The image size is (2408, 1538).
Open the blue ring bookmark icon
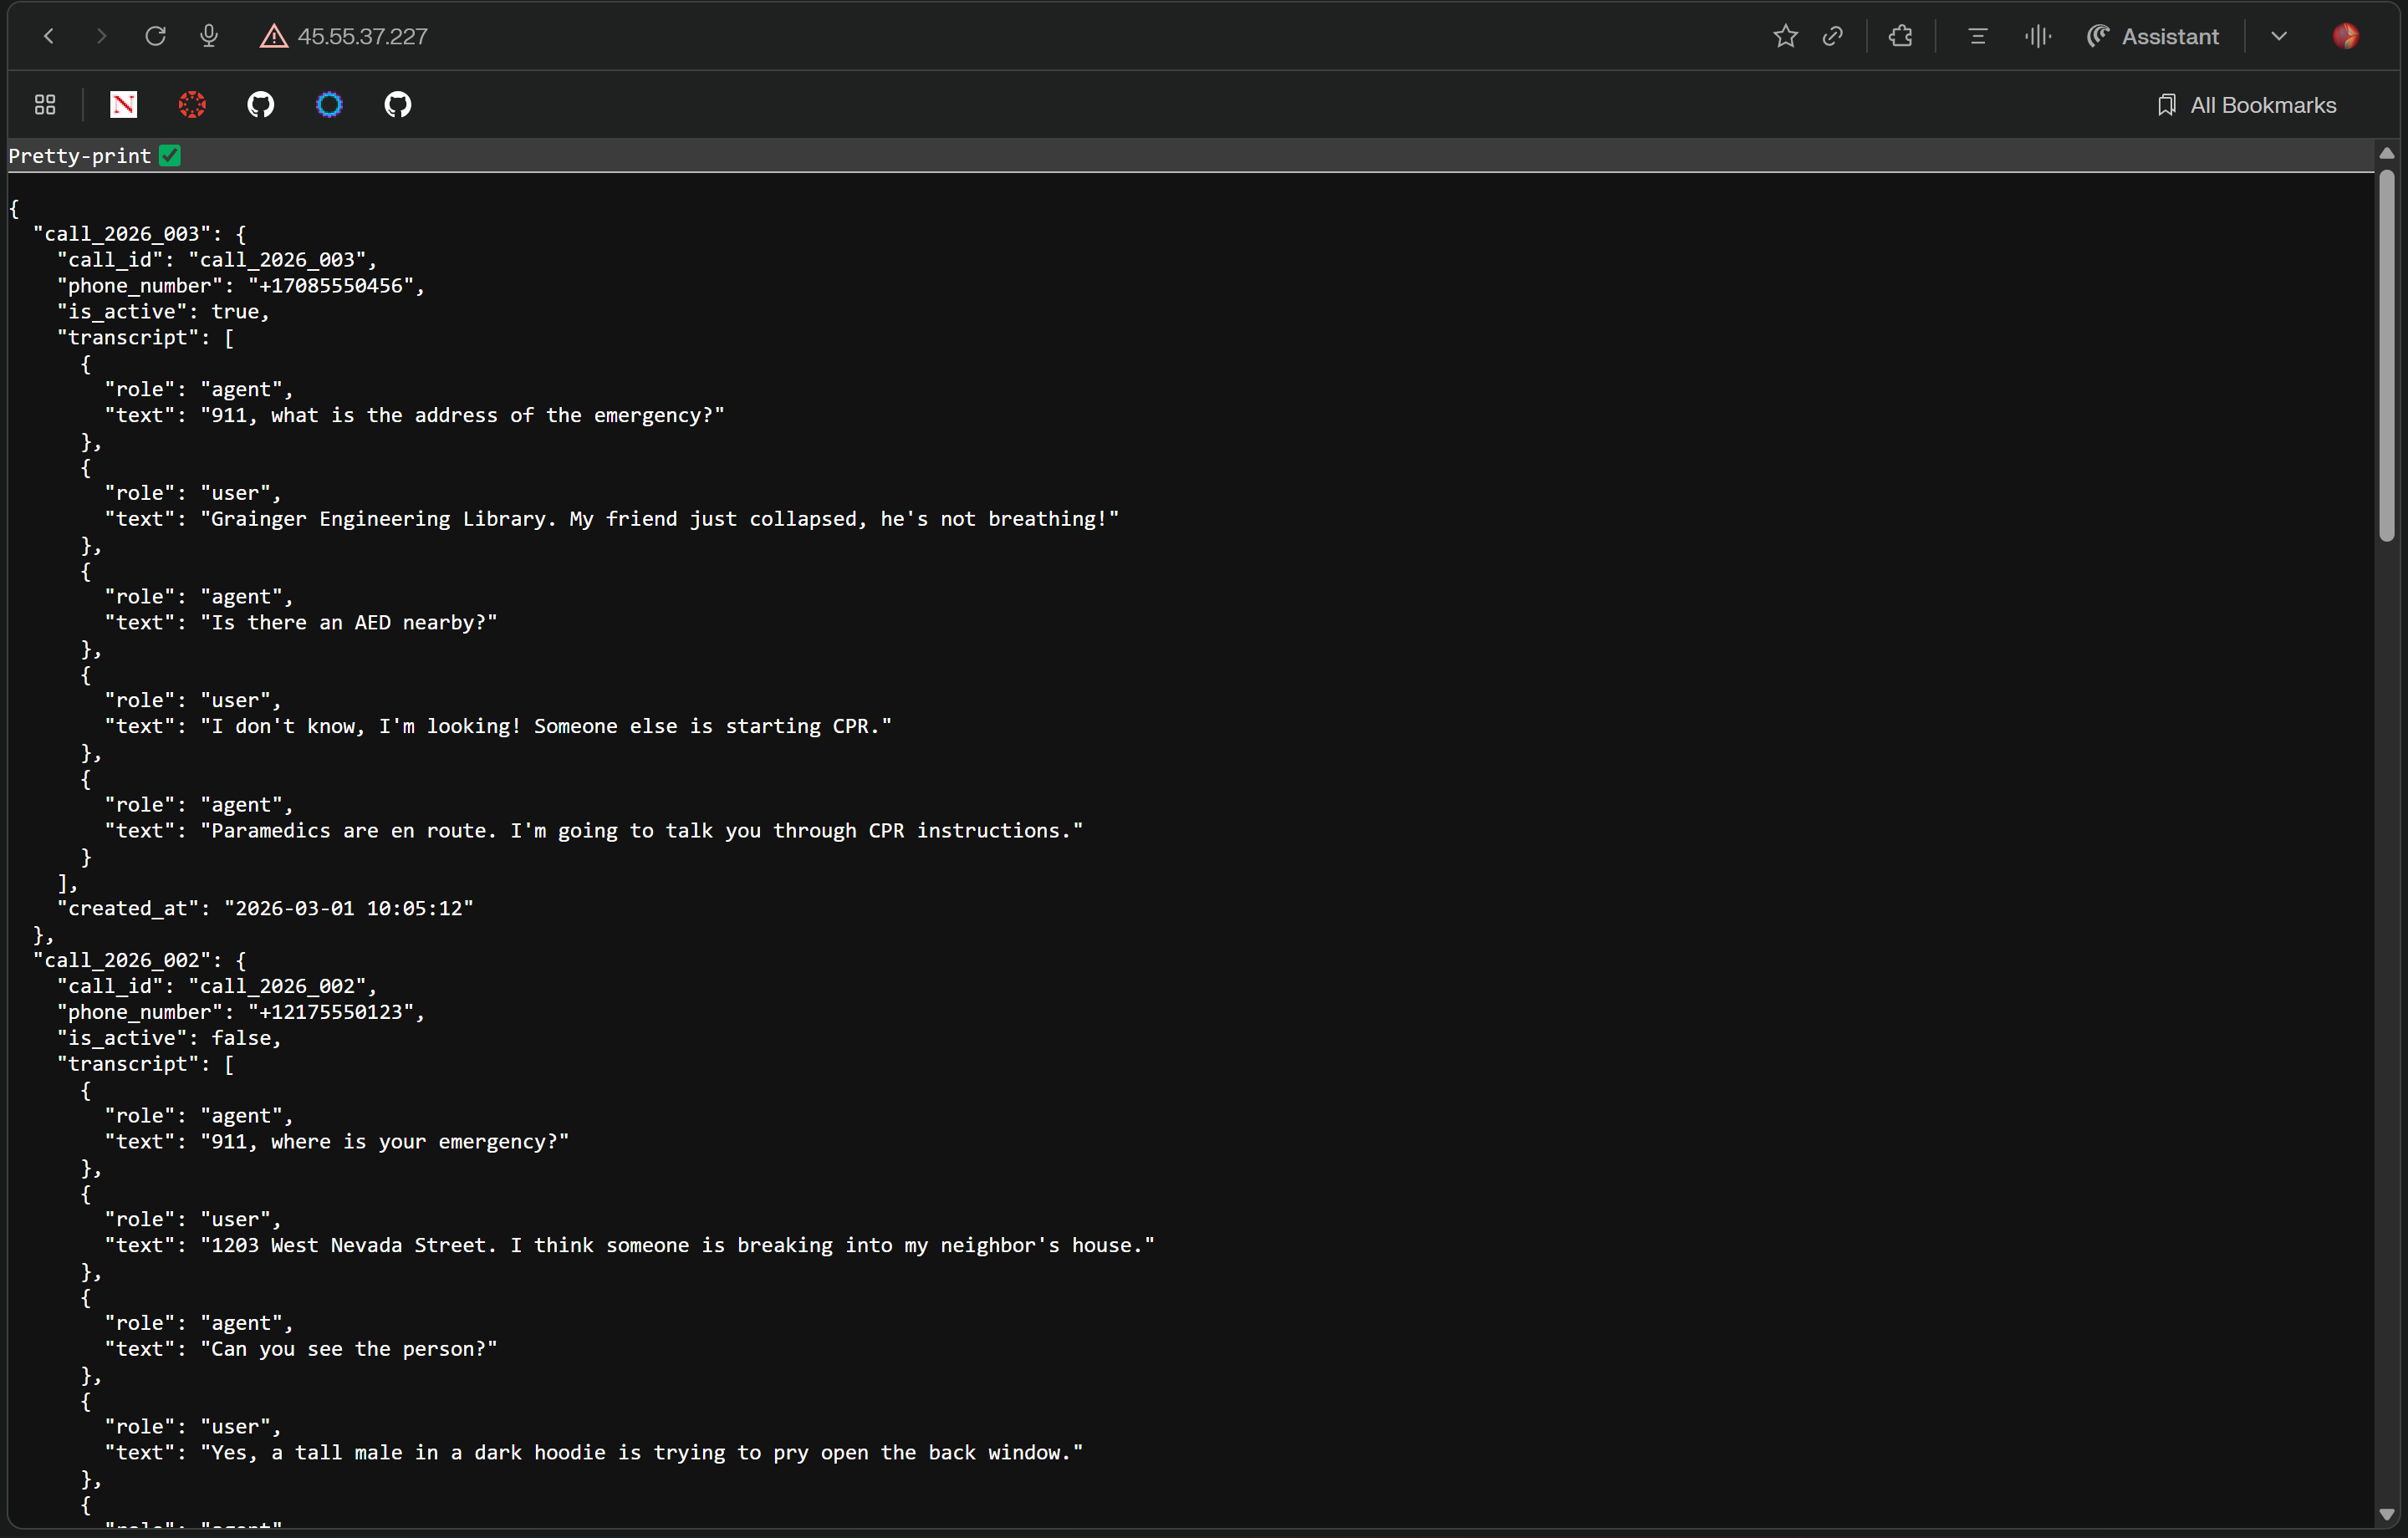(x=329, y=104)
